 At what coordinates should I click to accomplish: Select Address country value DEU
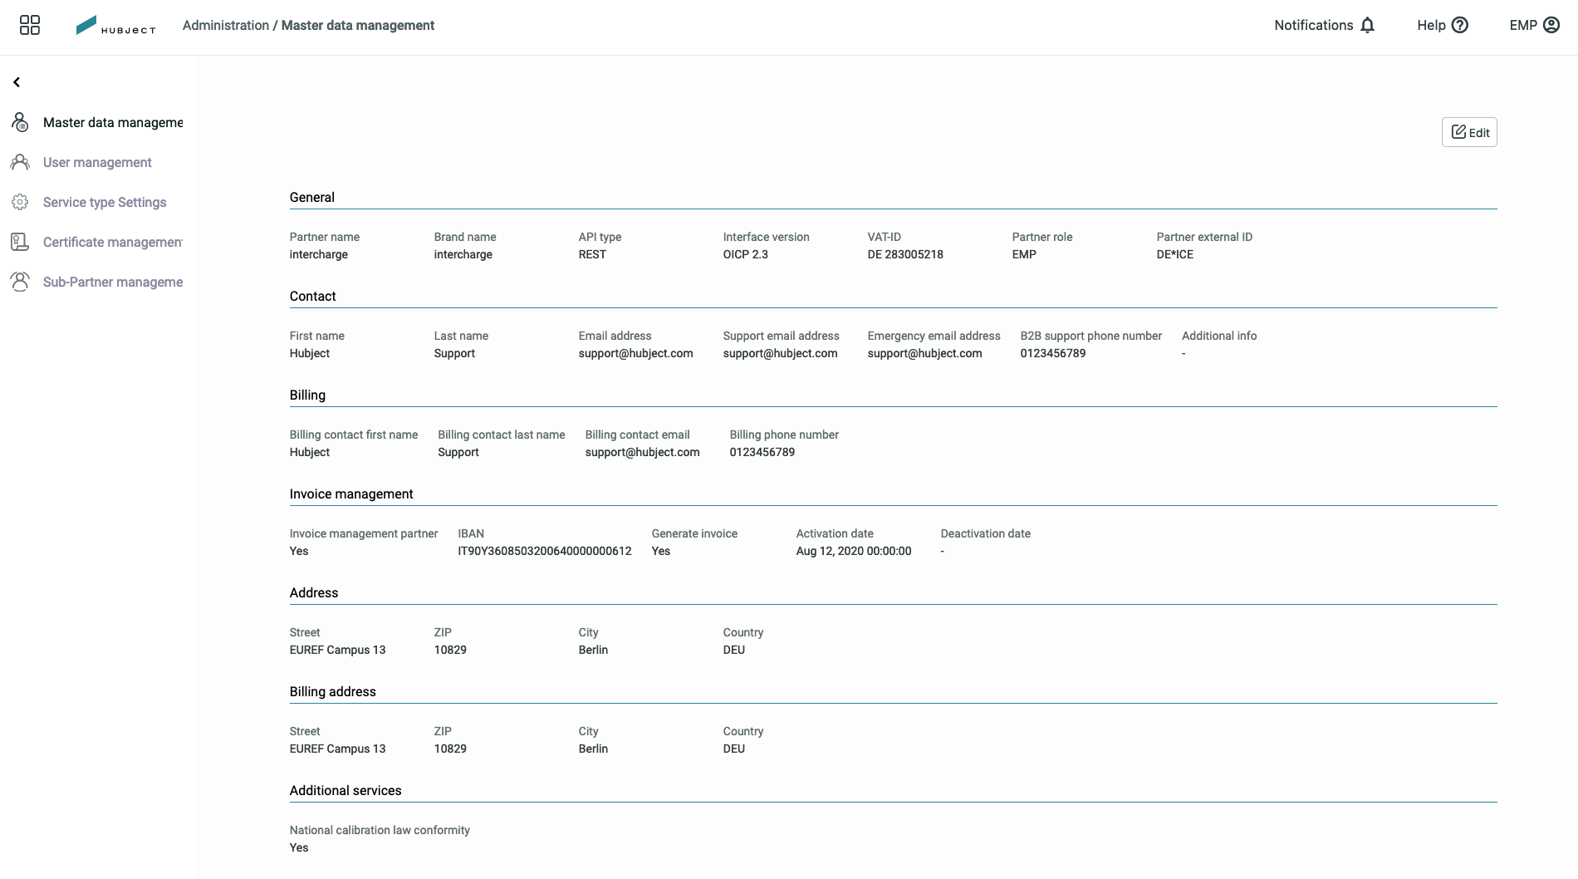[734, 650]
